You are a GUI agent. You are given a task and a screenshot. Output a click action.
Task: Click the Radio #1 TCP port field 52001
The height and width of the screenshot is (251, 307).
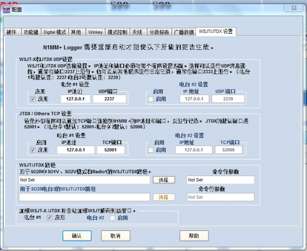click(110, 150)
